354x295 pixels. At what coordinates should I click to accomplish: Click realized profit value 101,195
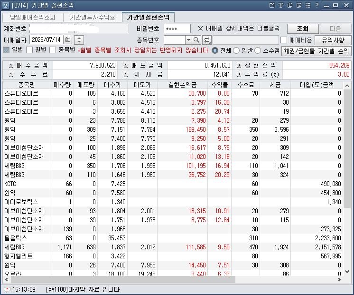(x=196, y=166)
